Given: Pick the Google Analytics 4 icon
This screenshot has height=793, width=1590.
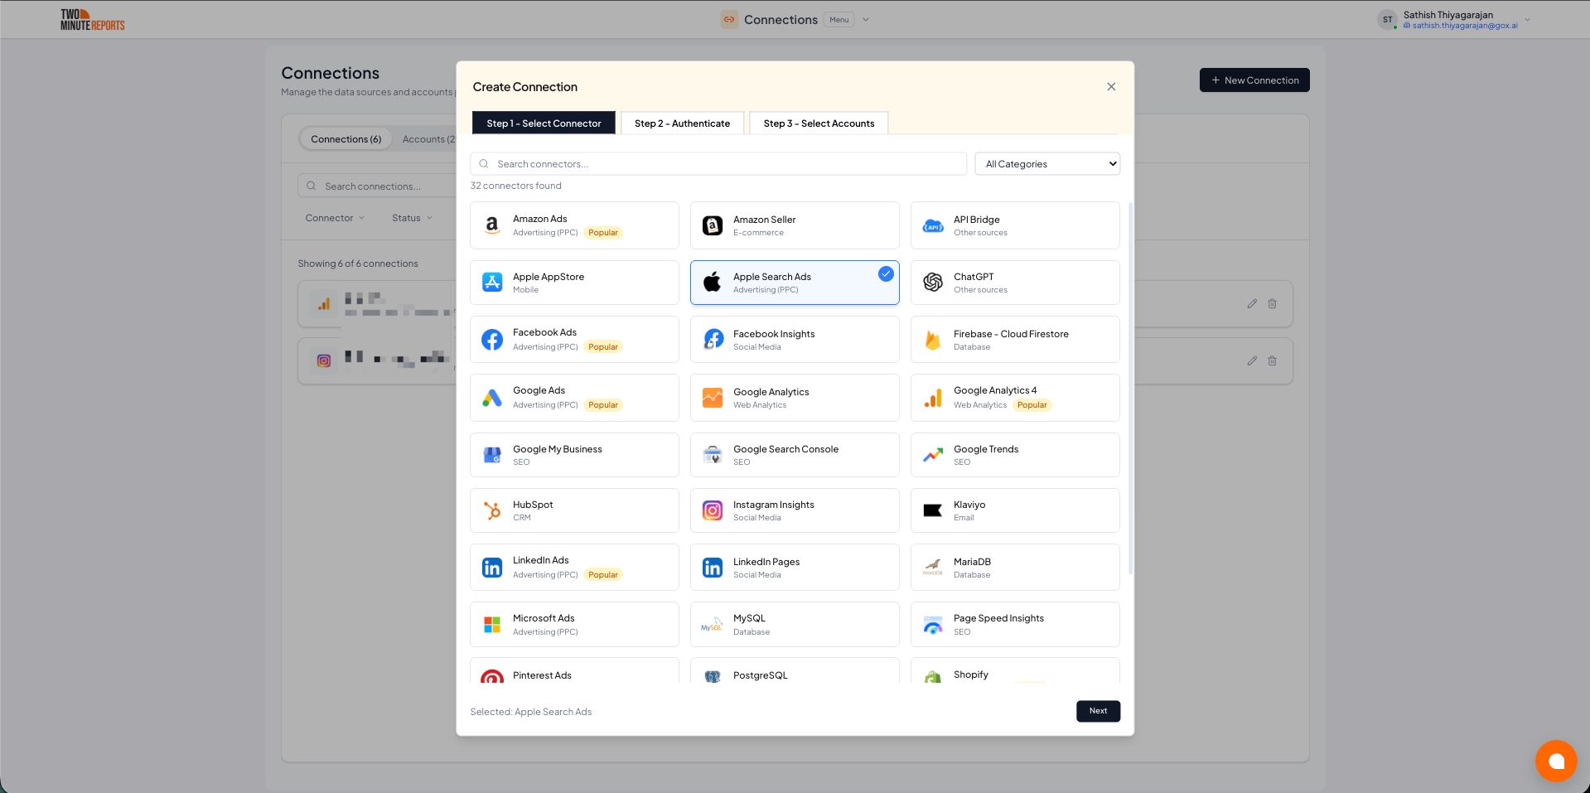Looking at the screenshot, I should coord(933,398).
